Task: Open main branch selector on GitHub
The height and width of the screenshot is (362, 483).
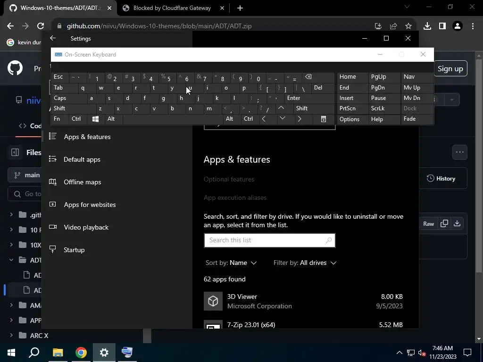Action: coord(25,175)
